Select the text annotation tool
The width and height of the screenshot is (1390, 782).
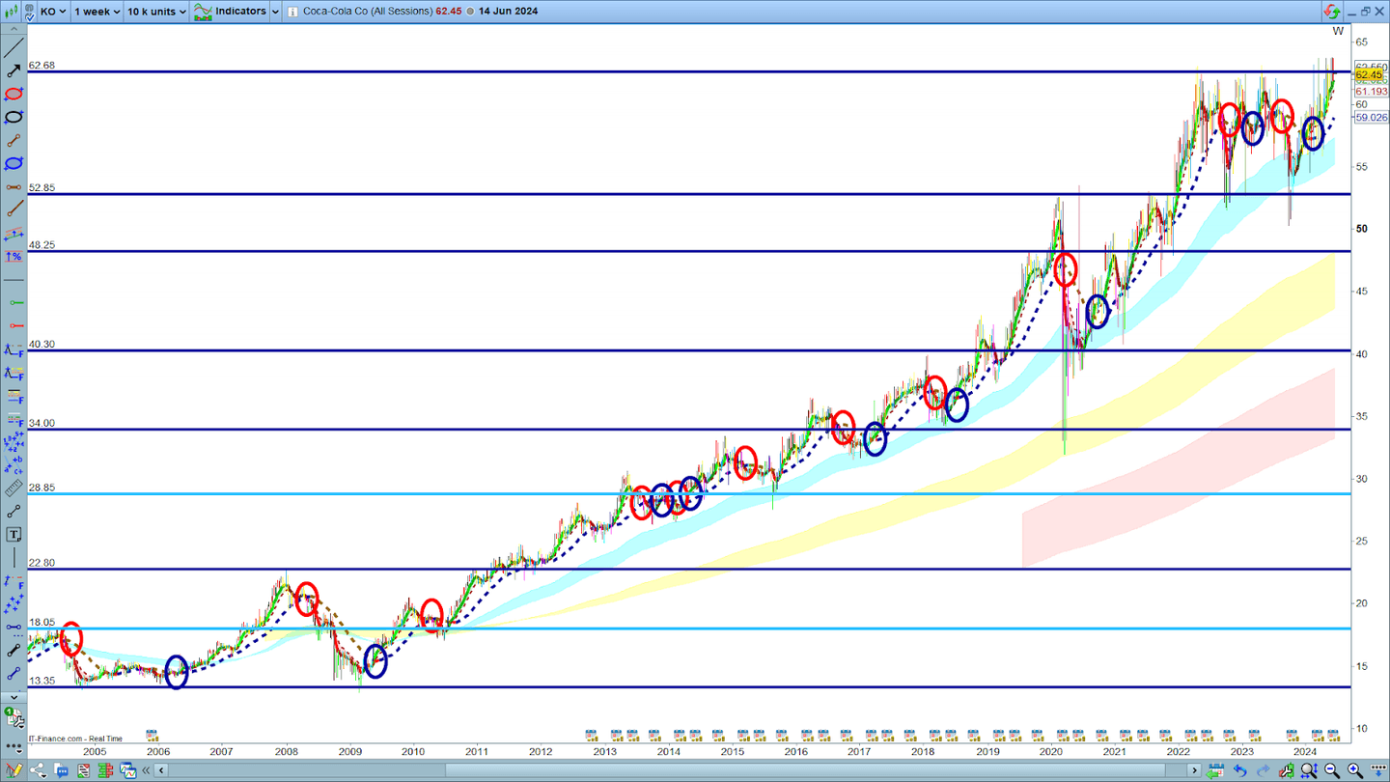pyautogui.click(x=14, y=535)
